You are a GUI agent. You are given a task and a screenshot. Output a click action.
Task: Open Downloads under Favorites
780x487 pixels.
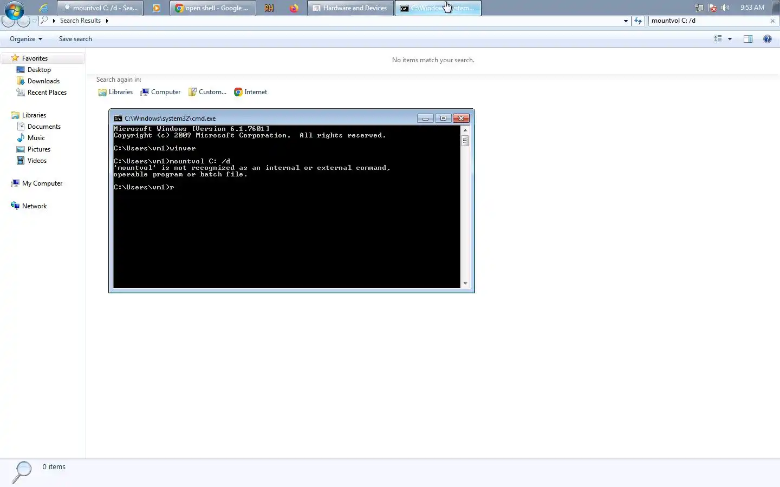[43, 81]
